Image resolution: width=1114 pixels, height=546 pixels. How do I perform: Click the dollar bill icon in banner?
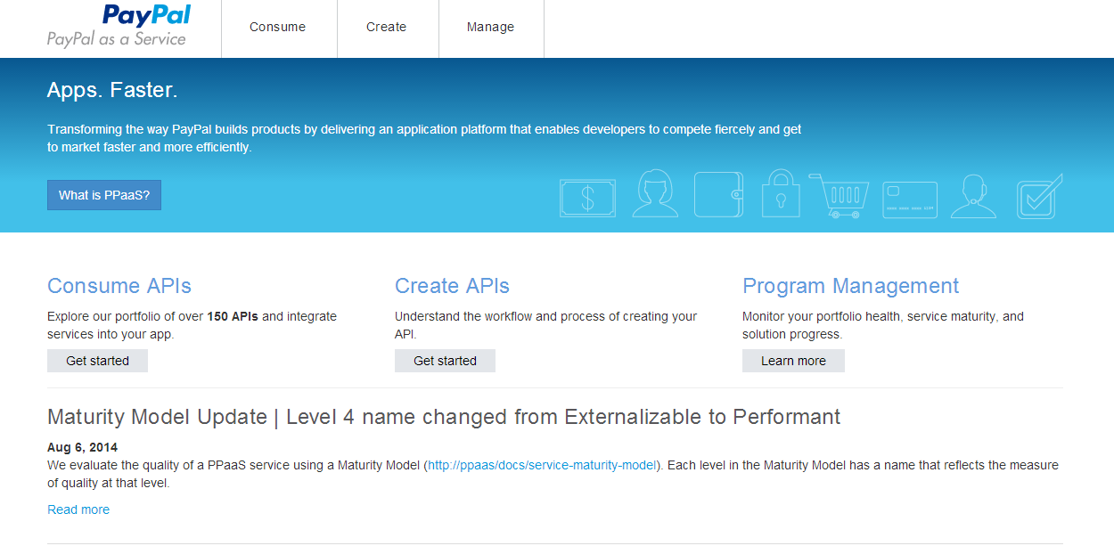tap(587, 197)
